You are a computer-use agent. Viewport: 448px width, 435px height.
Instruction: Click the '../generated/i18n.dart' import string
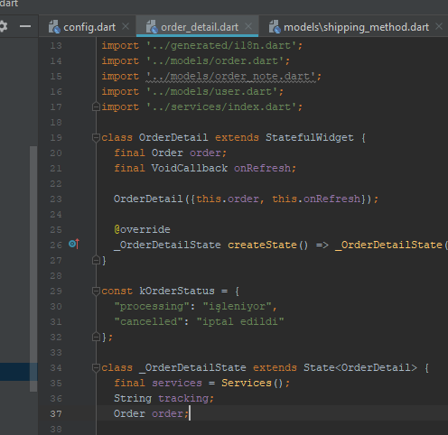click(x=221, y=46)
